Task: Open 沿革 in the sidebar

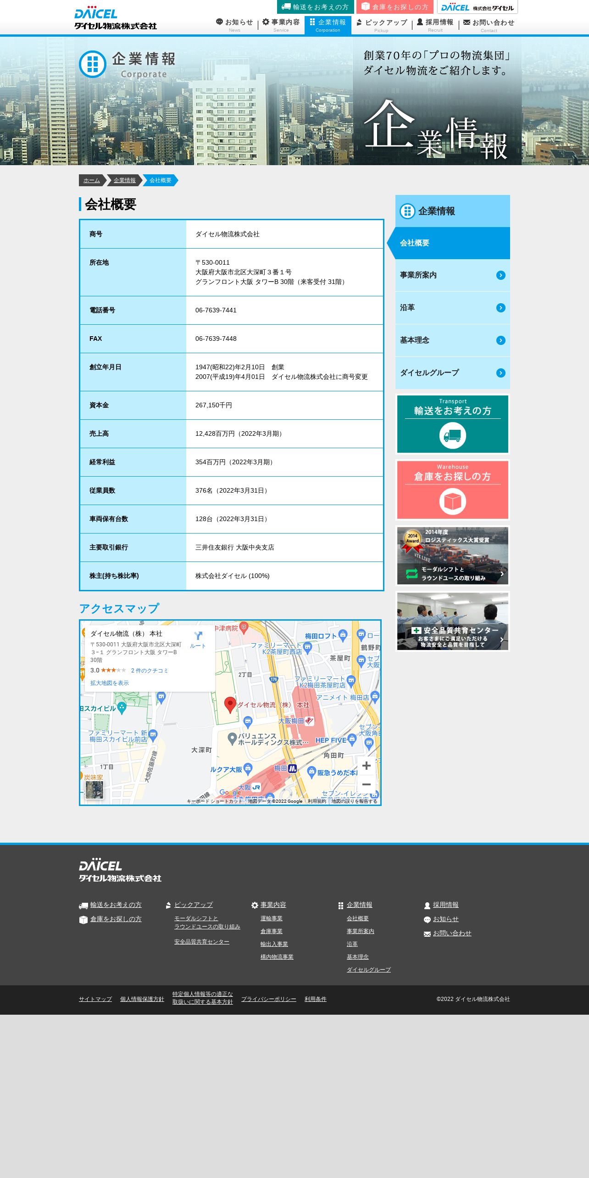Action: tap(452, 308)
